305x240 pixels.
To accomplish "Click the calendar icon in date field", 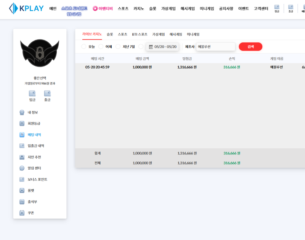I will (151, 47).
